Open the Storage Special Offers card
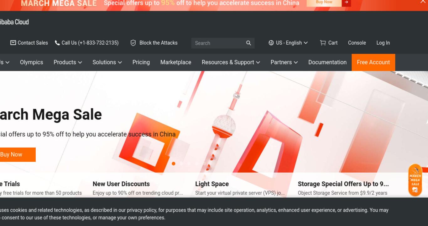Viewport: 428px width, 226px height. [x=343, y=188]
